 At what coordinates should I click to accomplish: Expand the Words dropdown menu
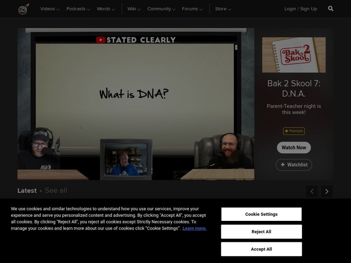[x=106, y=9]
